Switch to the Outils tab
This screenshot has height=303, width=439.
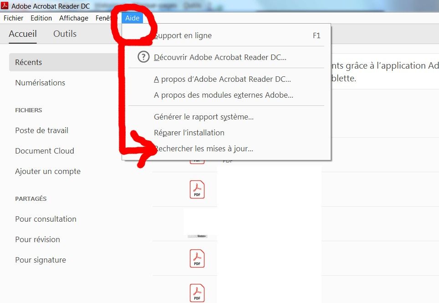coord(65,34)
